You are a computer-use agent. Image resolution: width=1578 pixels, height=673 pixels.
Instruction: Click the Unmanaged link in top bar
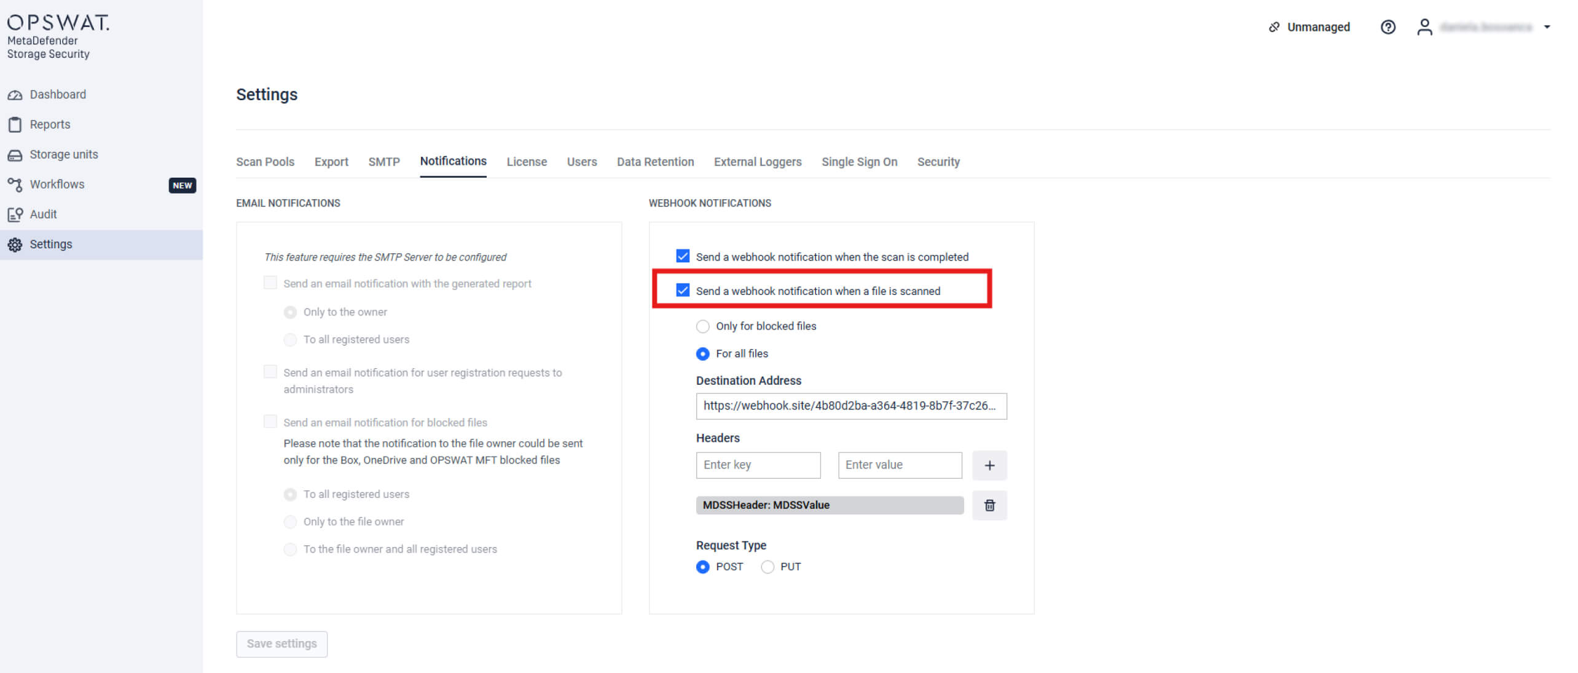1317,27
